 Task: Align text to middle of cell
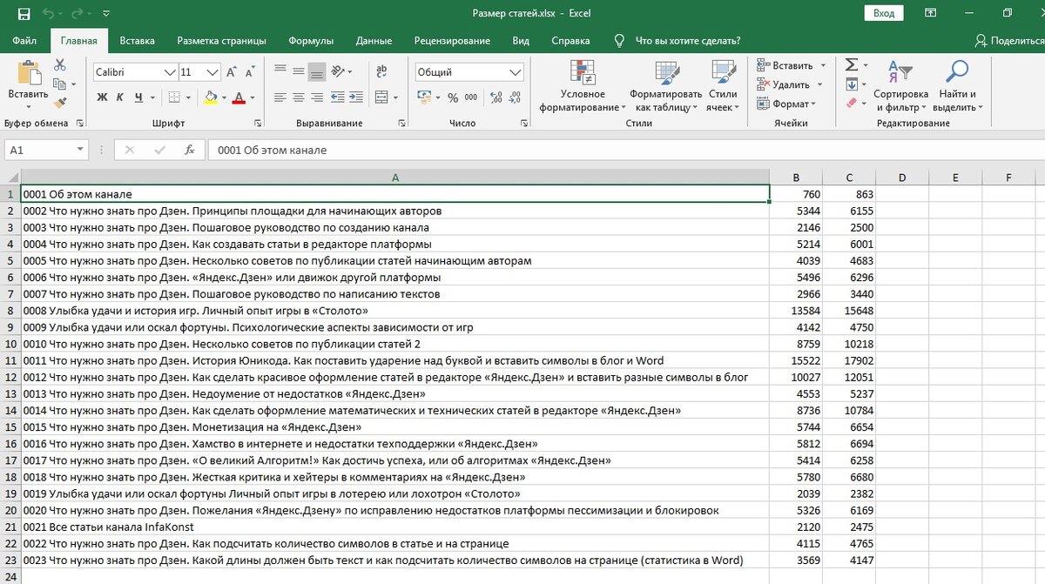[x=299, y=72]
